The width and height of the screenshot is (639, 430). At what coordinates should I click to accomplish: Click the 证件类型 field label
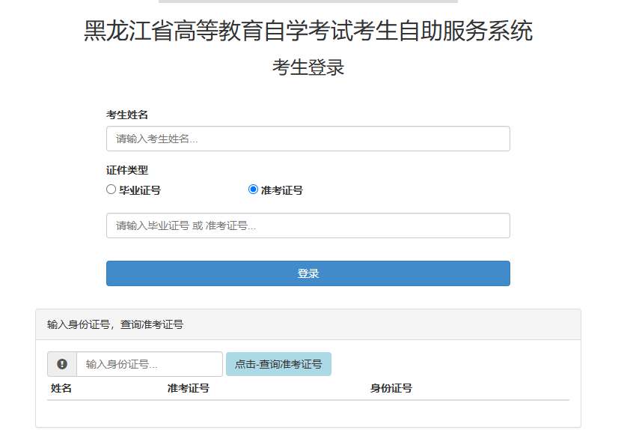point(127,170)
